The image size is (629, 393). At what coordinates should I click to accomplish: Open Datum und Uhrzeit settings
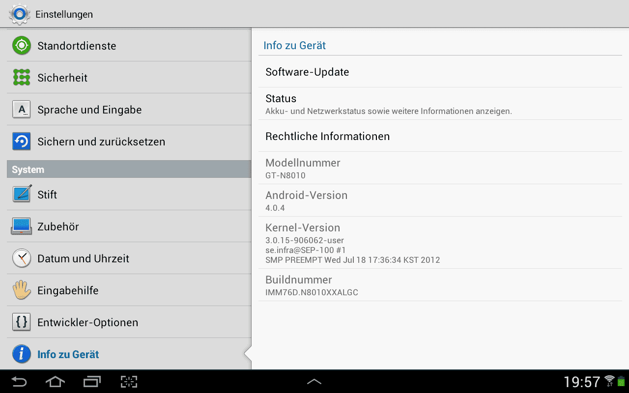(x=129, y=258)
